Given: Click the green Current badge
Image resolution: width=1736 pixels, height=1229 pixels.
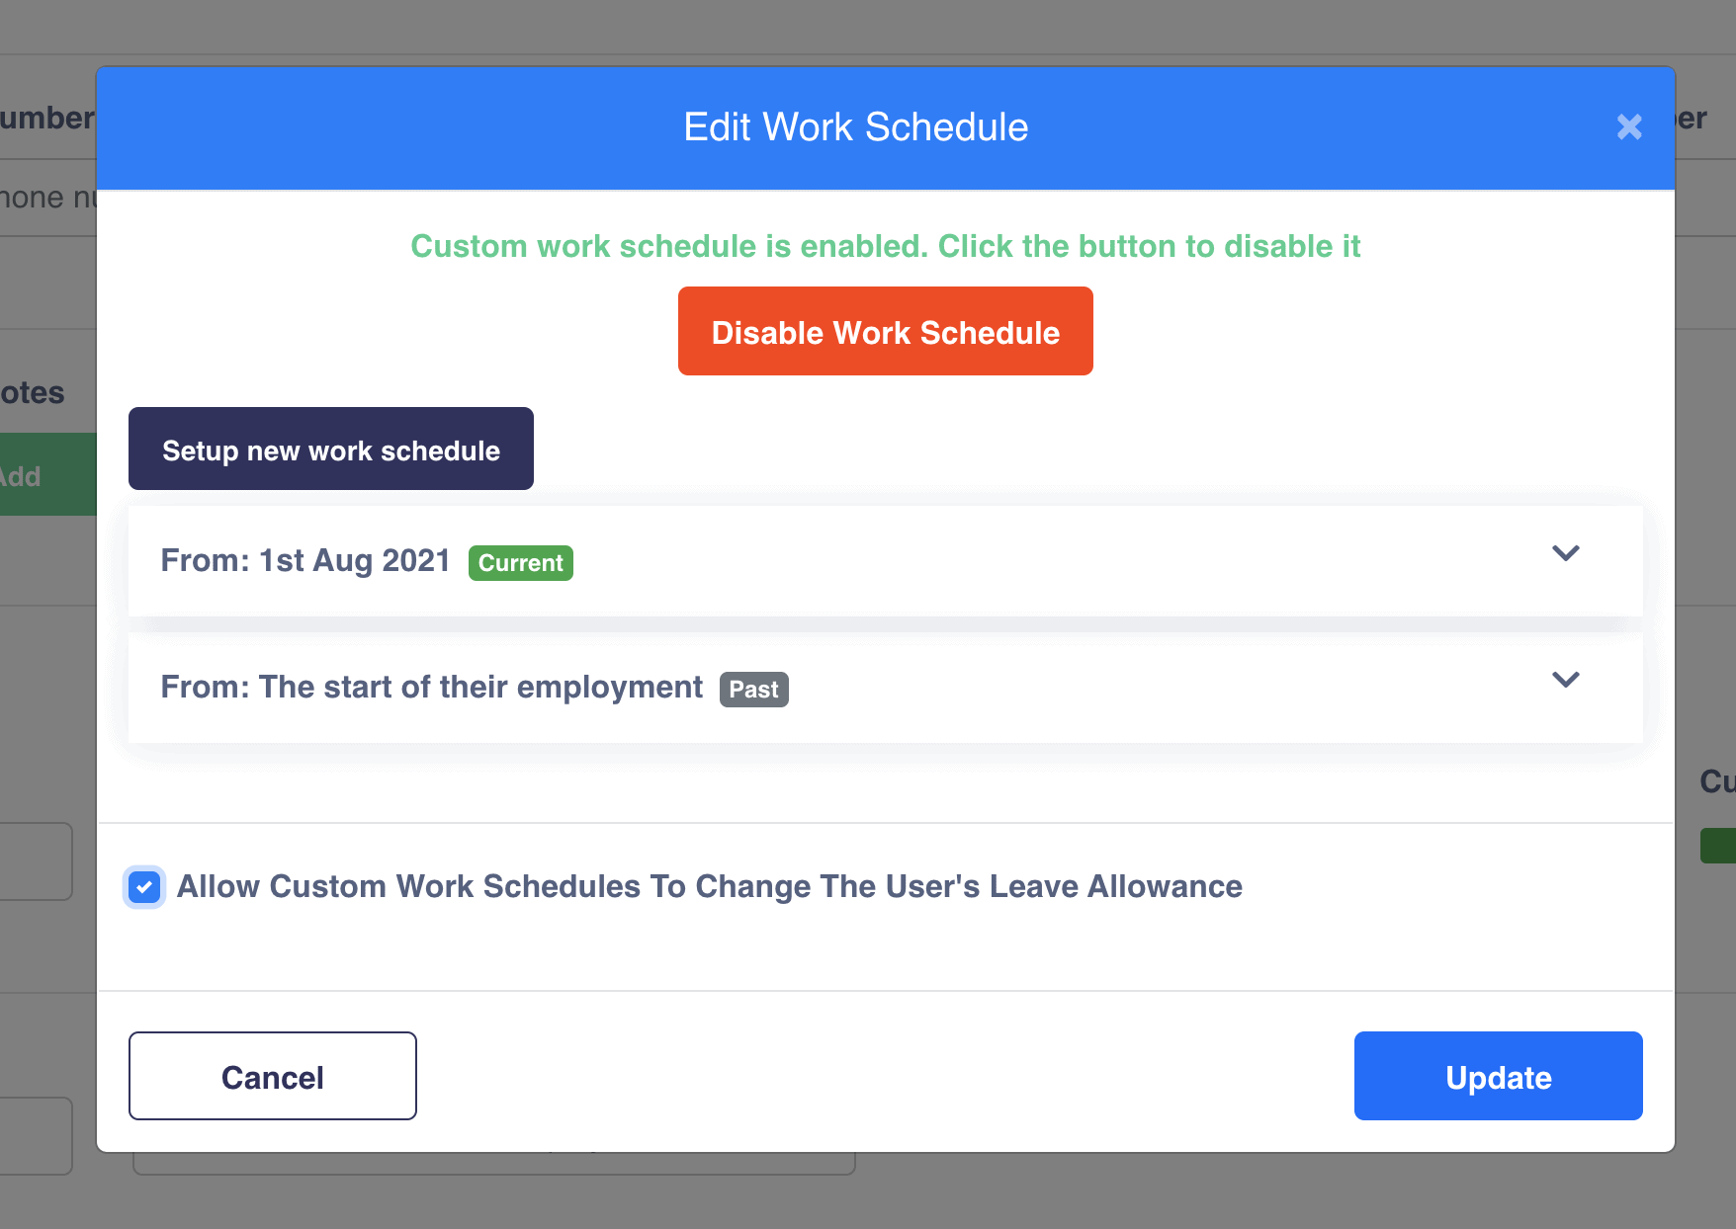Looking at the screenshot, I should tap(520, 563).
